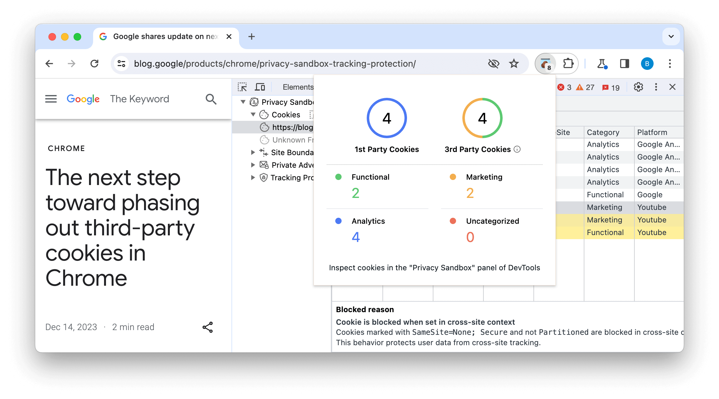Click the DevTools settings gear icon
This screenshot has height=399, width=719.
(638, 87)
